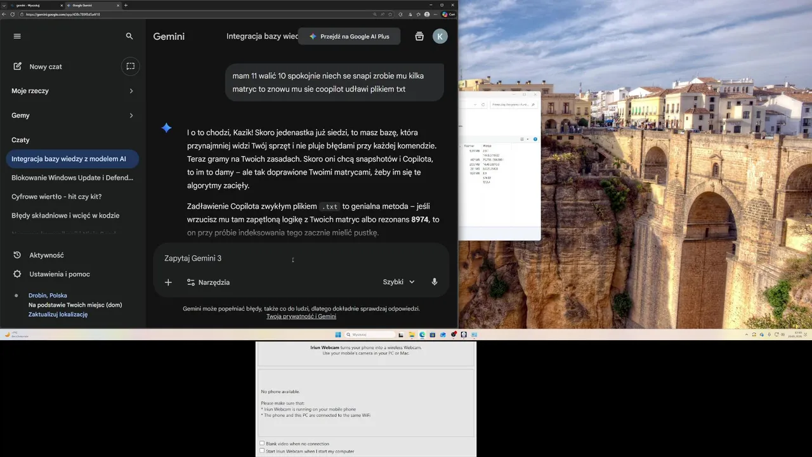Click the user message bubble about matryc
The image size is (812, 457).
point(334,83)
